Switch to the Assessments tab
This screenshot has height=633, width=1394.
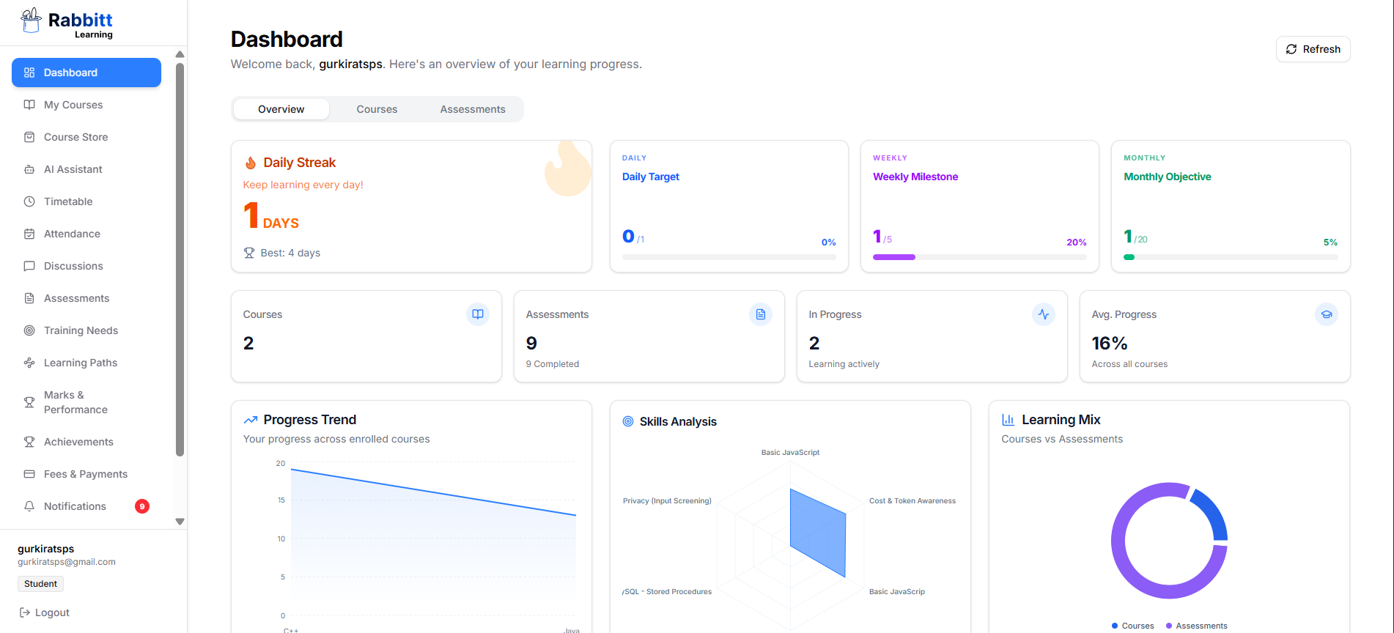[x=473, y=109]
